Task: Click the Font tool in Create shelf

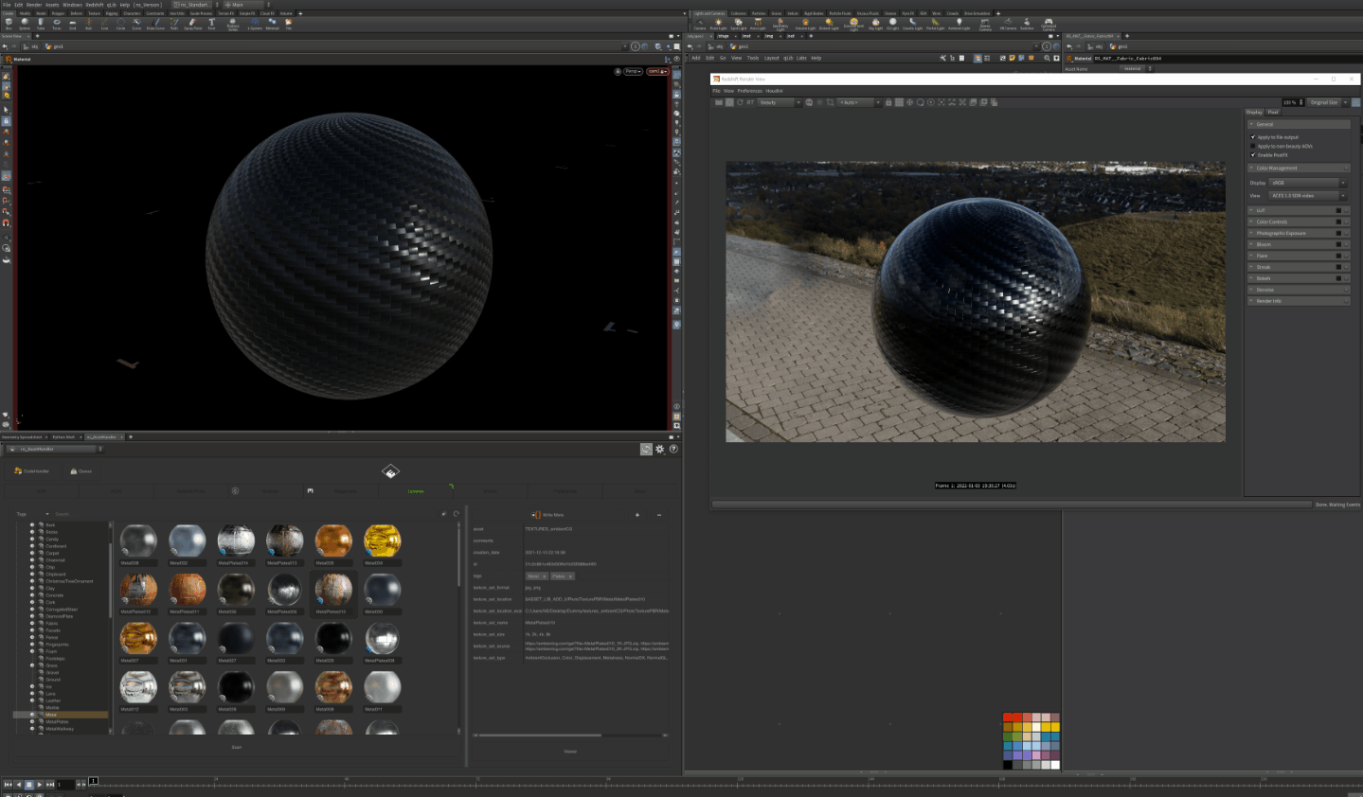Action: pyautogui.click(x=211, y=23)
